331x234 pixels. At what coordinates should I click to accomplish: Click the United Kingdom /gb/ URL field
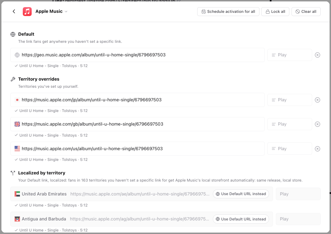(x=137, y=124)
